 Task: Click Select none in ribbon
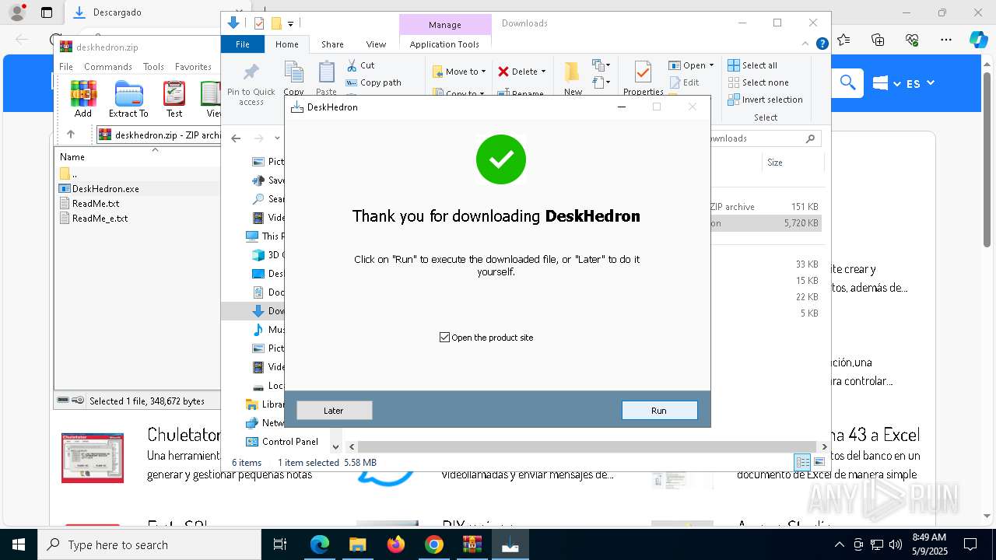click(x=759, y=82)
